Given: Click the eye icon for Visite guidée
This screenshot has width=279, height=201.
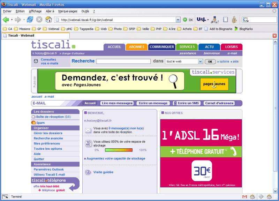Looking at the screenshot, I should [88, 172].
